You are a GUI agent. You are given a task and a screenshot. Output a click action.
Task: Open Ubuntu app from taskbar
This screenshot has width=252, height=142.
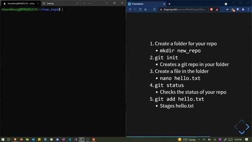(94, 139)
